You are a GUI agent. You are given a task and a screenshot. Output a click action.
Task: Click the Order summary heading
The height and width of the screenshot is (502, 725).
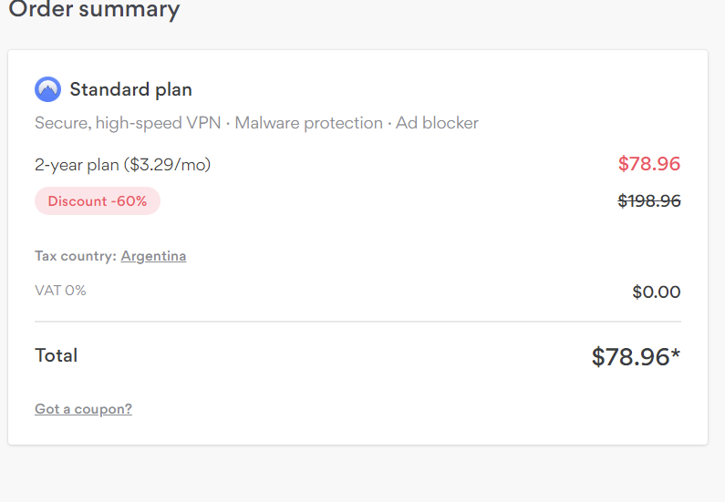(94, 9)
